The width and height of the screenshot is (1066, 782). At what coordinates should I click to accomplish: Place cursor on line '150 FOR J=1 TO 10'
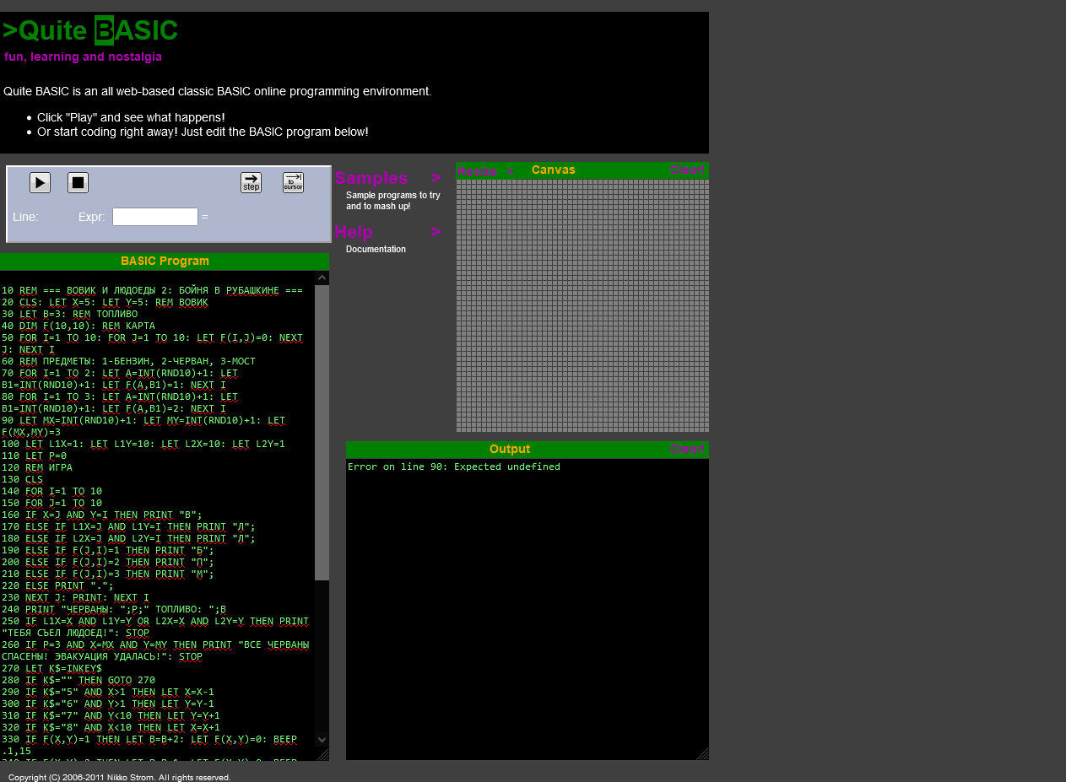point(51,503)
